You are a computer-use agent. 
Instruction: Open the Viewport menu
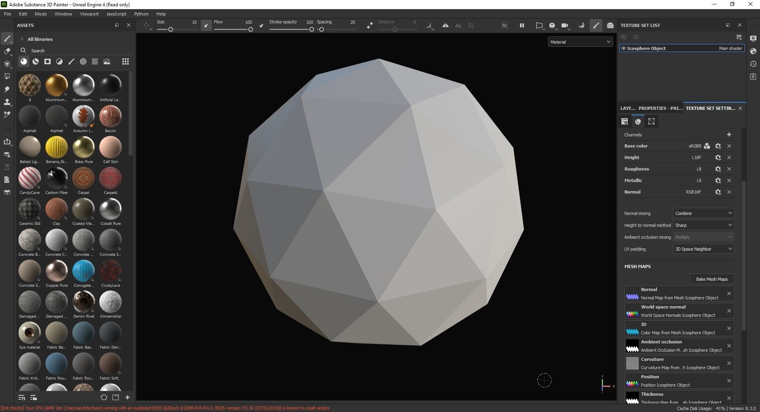coord(89,14)
